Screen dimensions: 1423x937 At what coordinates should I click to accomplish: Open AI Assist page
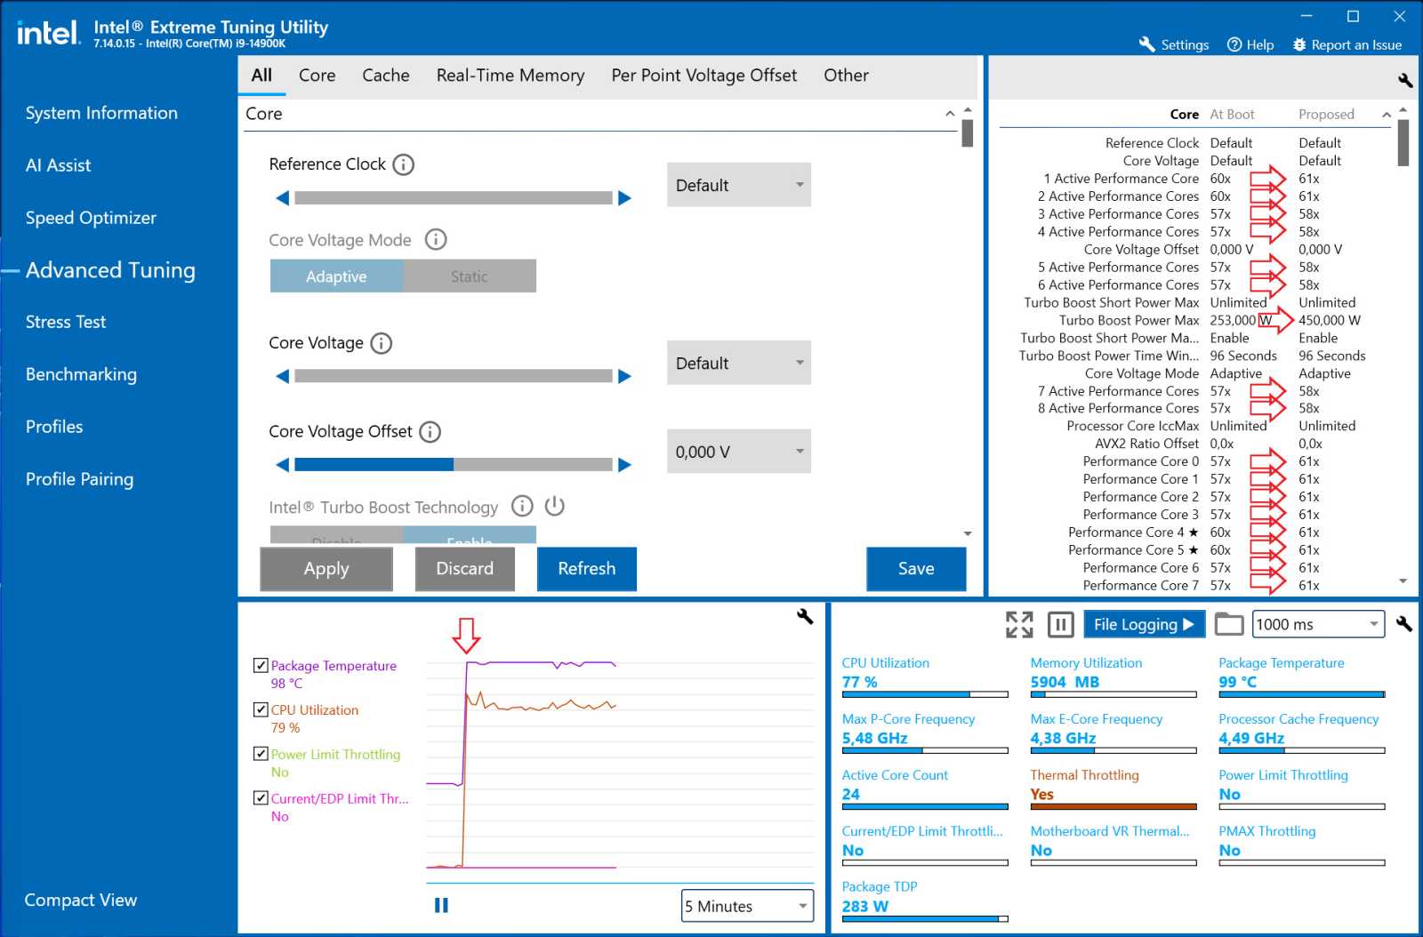pyautogui.click(x=59, y=165)
